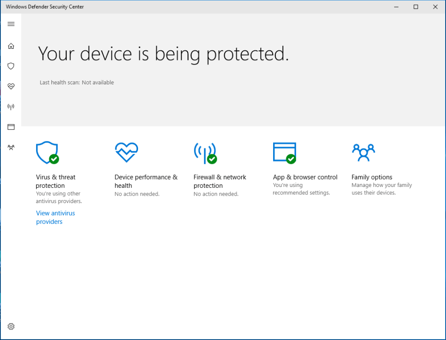This screenshot has height=340, width=446.
Task: Open the sidebar heart icon for device health
Action: (x=11, y=87)
